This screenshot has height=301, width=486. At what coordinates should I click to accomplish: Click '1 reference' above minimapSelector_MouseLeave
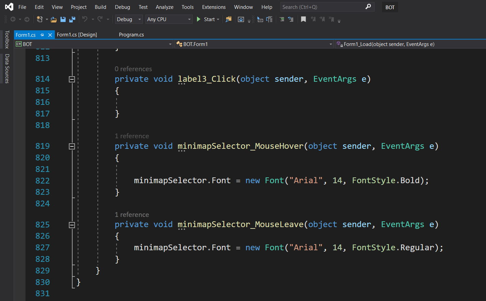(x=132, y=215)
